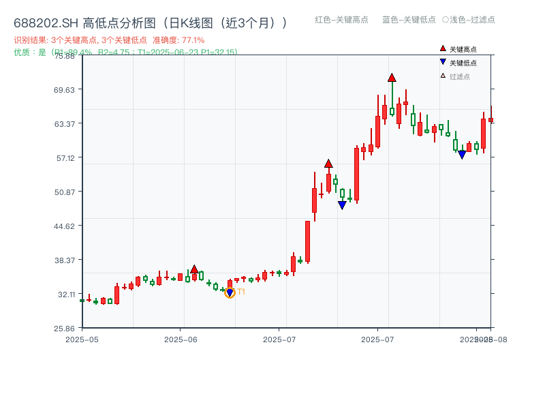545x409 pixels.
Task: Click the highest red triangle marker above the peak candle
Action: coord(392,78)
